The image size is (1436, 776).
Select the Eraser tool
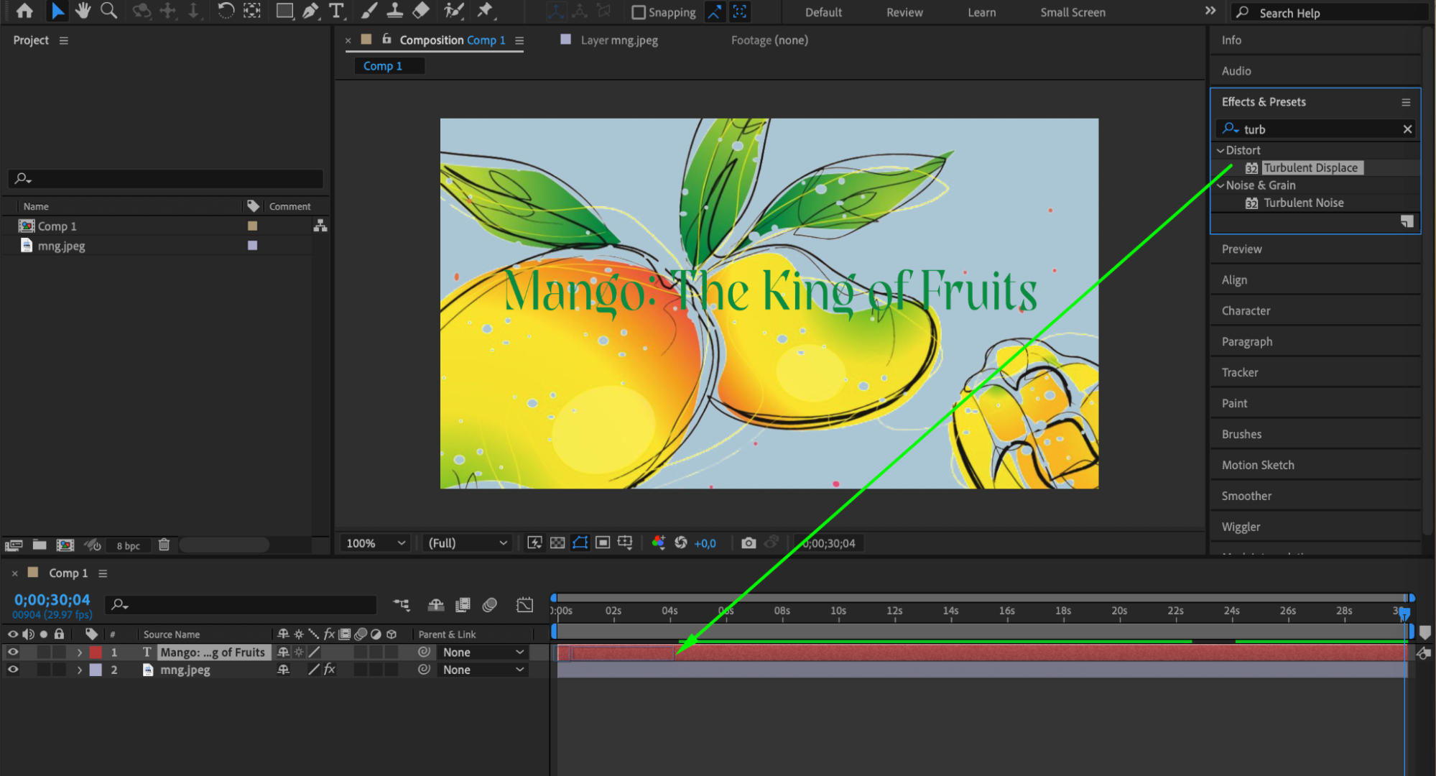click(x=422, y=11)
